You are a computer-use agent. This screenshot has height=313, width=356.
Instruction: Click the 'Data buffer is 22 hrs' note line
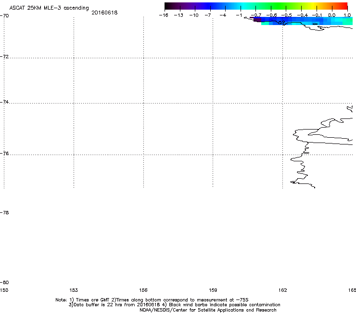pos(174,305)
